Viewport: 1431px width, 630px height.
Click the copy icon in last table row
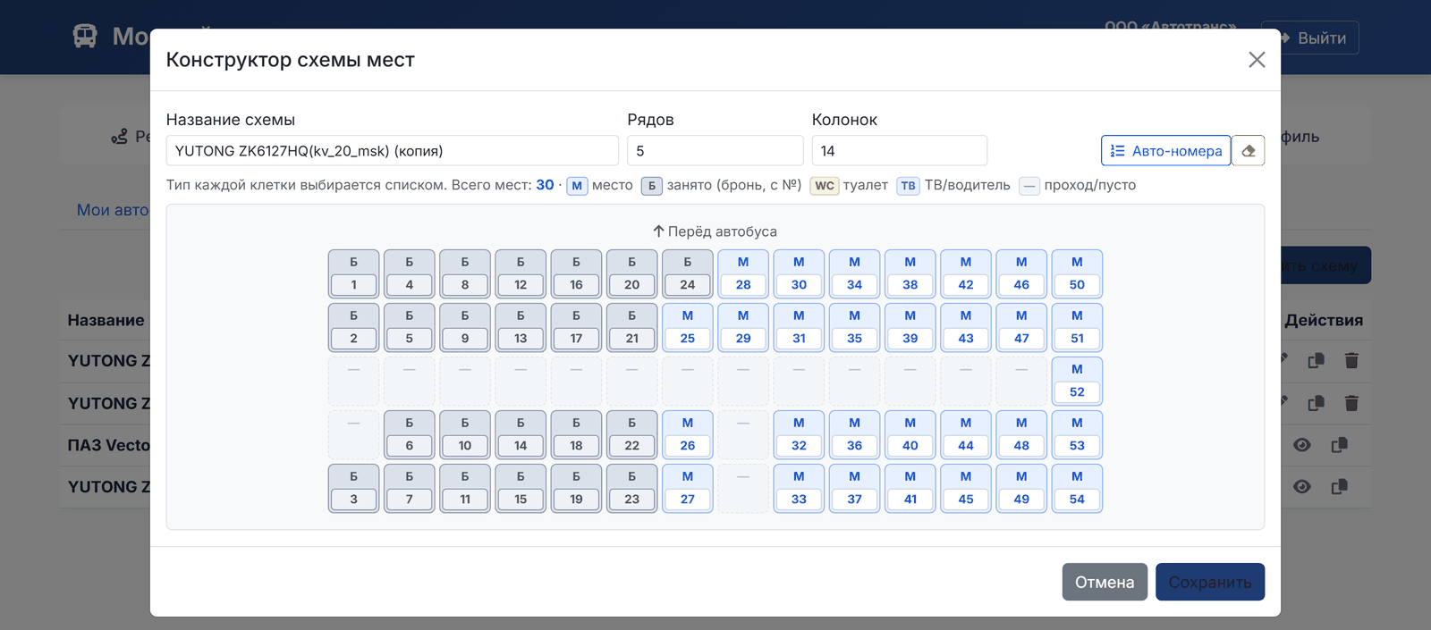(1339, 487)
